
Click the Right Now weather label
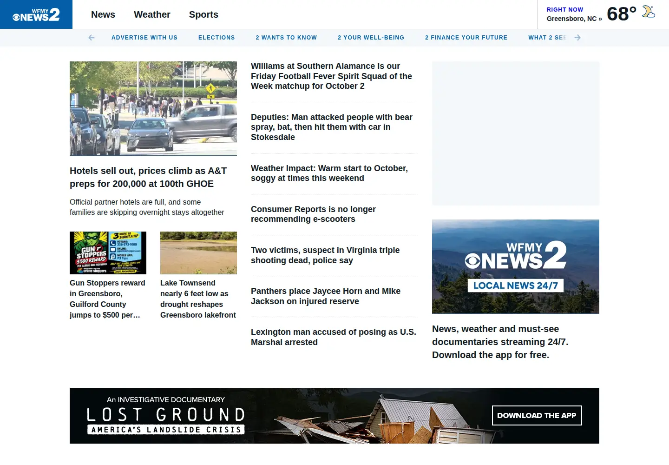click(565, 9)
